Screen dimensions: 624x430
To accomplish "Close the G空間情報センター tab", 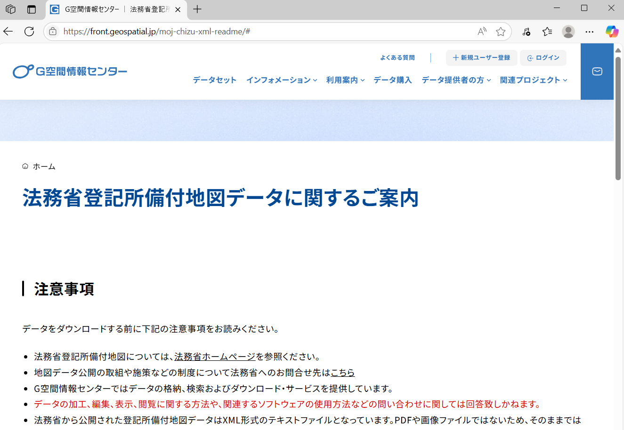I will [x=178, y=9].
